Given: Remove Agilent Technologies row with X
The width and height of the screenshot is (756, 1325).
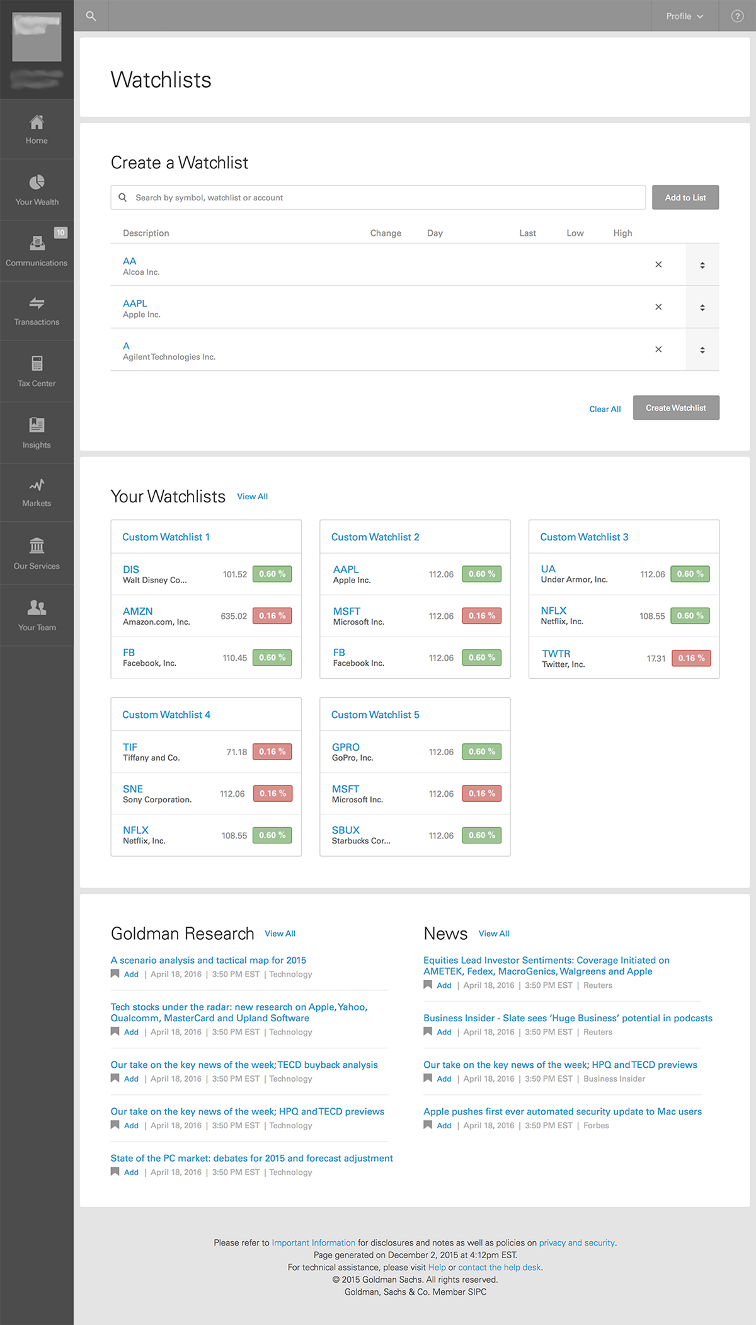Looking at the screenshot, I should click(658, 349).
